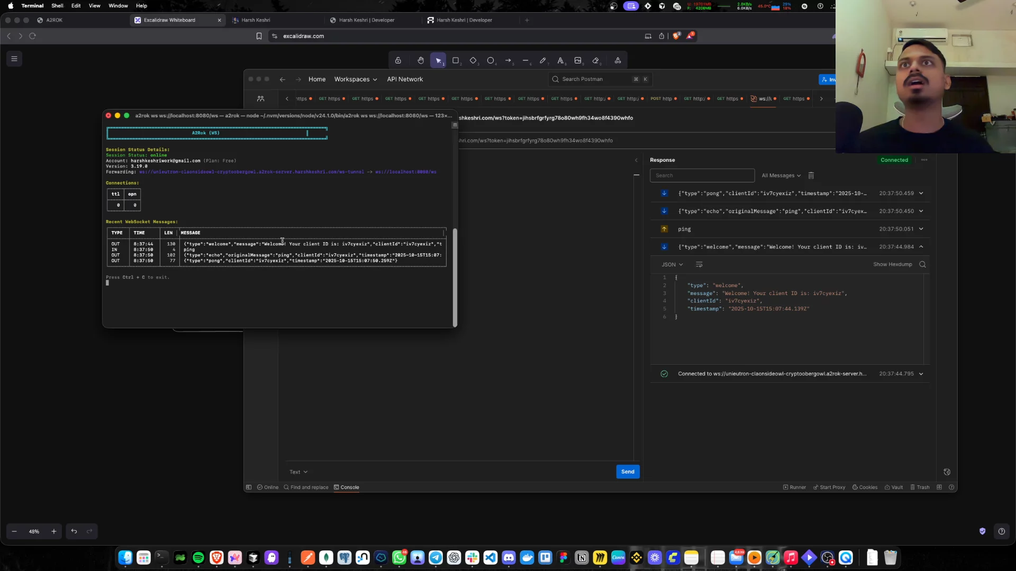Expand the ping message row
The width and height of the screenshot is (1016, 571).
click(921, 229)
